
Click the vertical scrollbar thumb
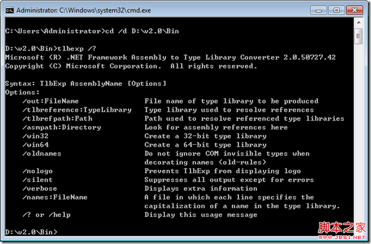pos(358,36)
